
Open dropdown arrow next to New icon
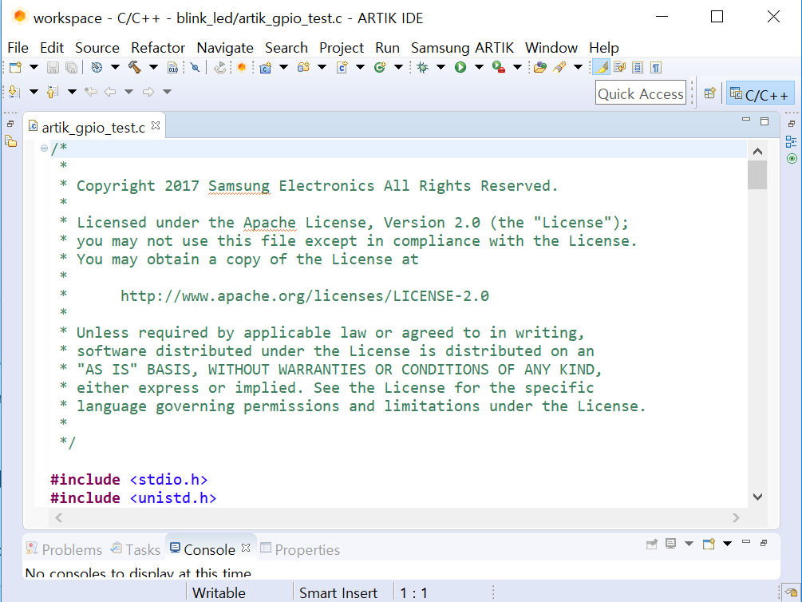tap(34, 67)
